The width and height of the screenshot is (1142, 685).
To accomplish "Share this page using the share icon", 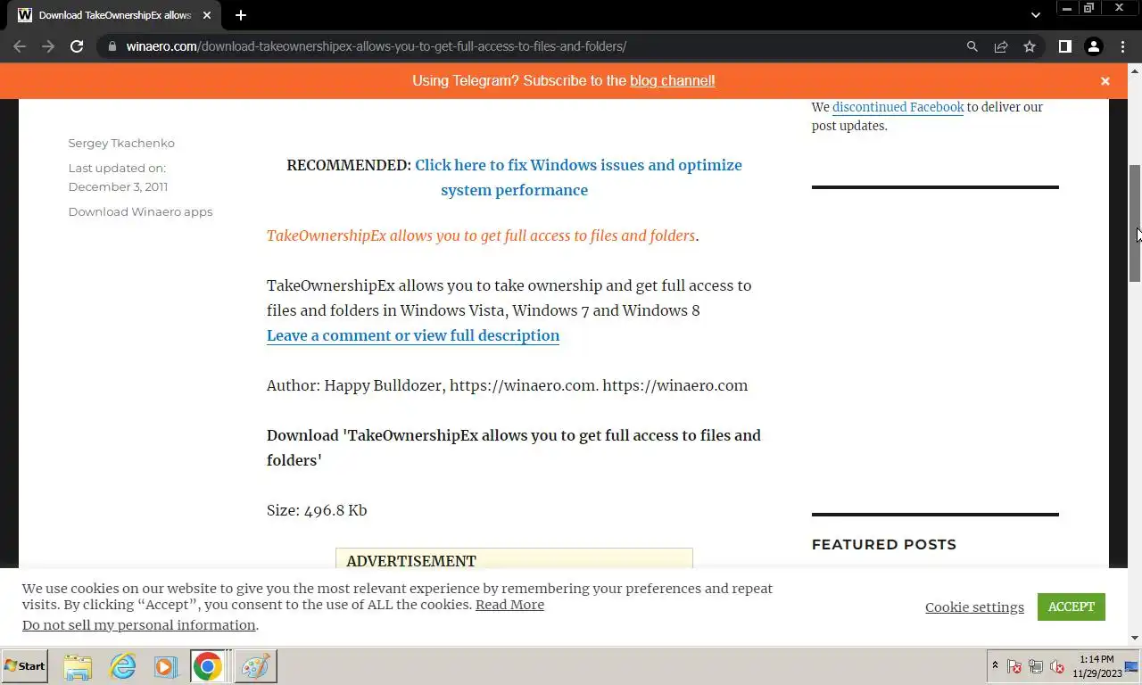I will [x=1001, y=46].
